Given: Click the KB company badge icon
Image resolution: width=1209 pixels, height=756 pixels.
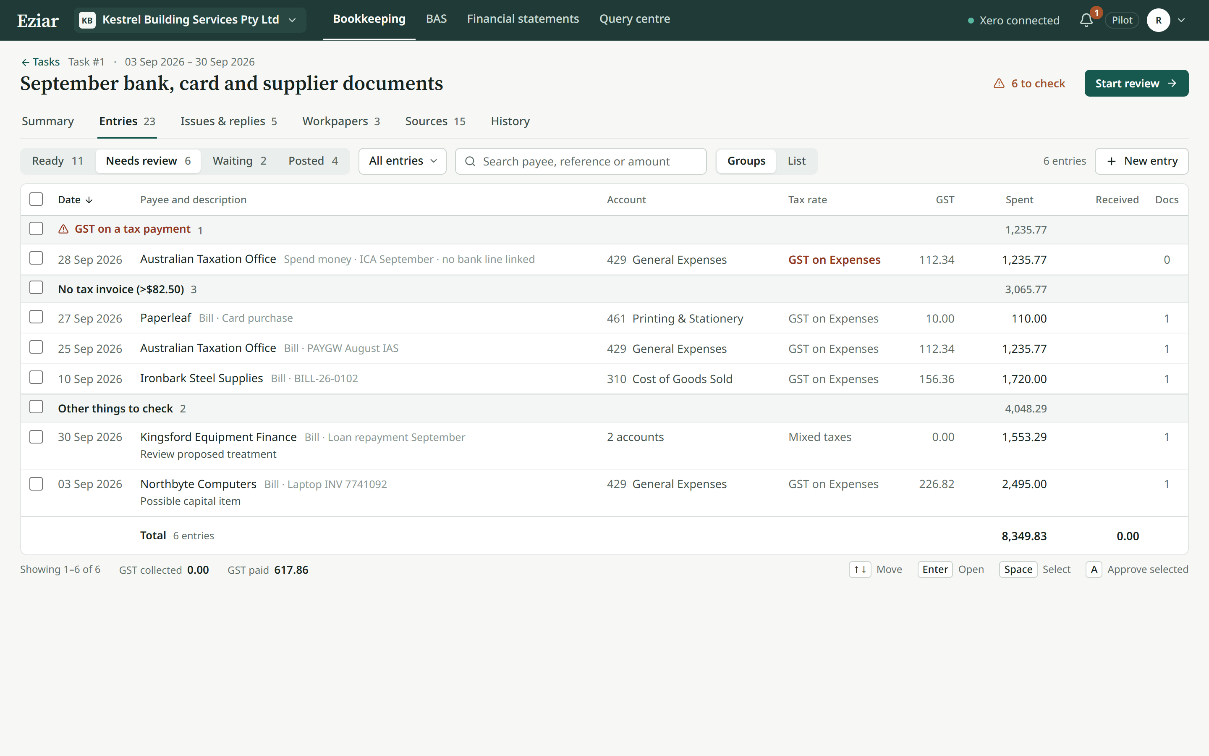Looking at the screenshot, I should click(87, 20).
